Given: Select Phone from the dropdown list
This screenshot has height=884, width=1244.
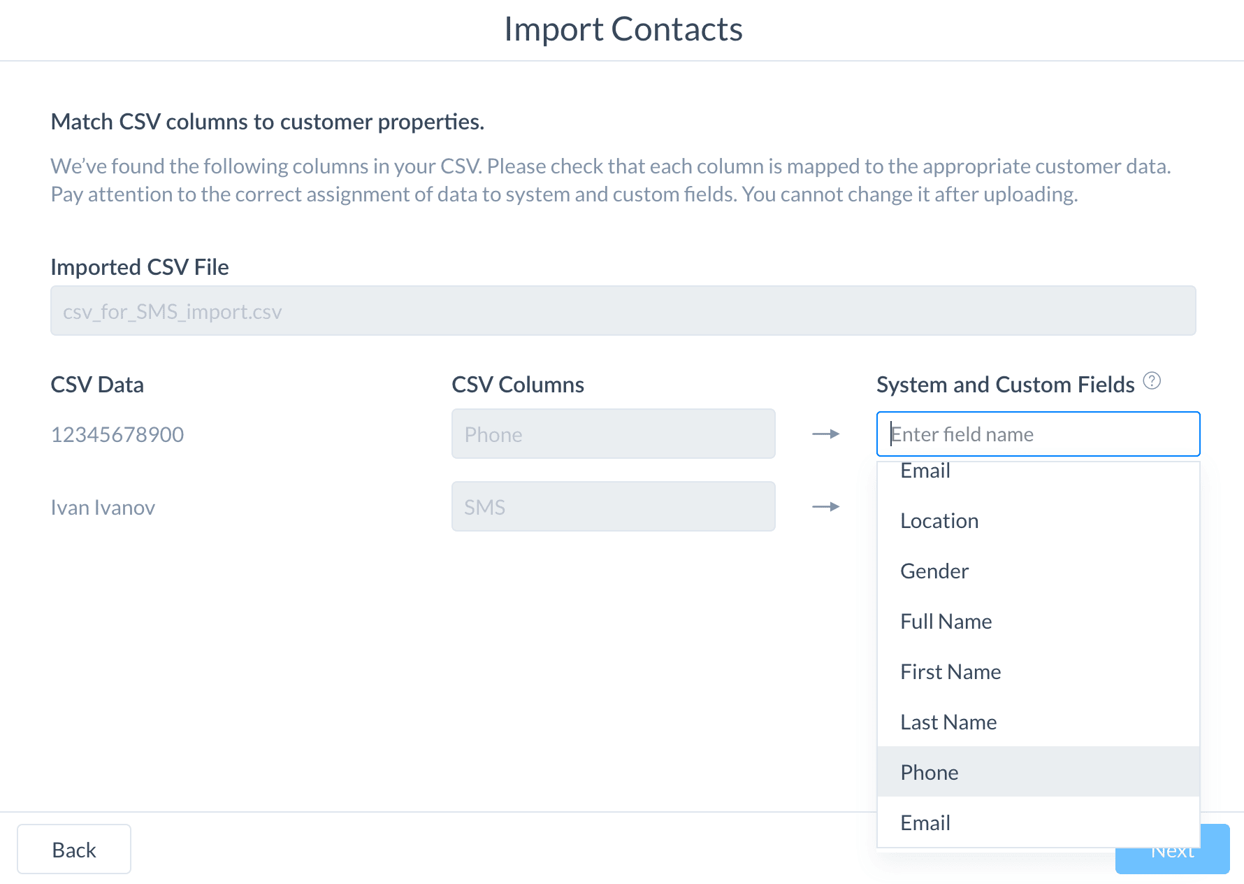Looking at the screenshot, I should [x=1039, y=772].
